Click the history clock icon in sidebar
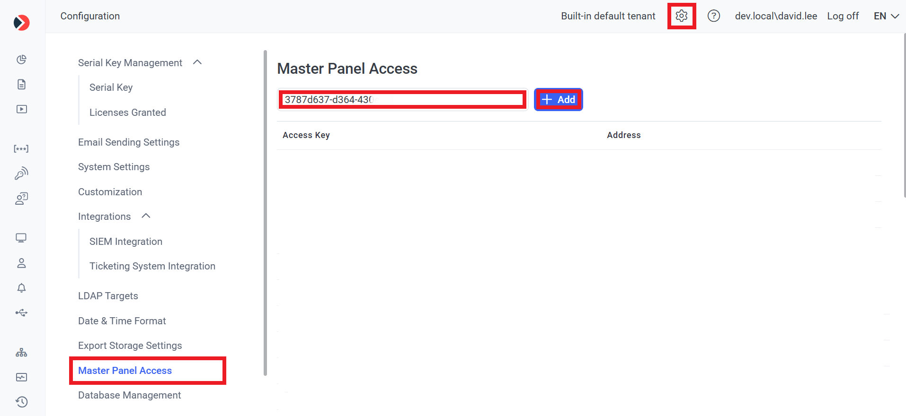The width and height of the screenshot is (906, 416). pos(21,402)
